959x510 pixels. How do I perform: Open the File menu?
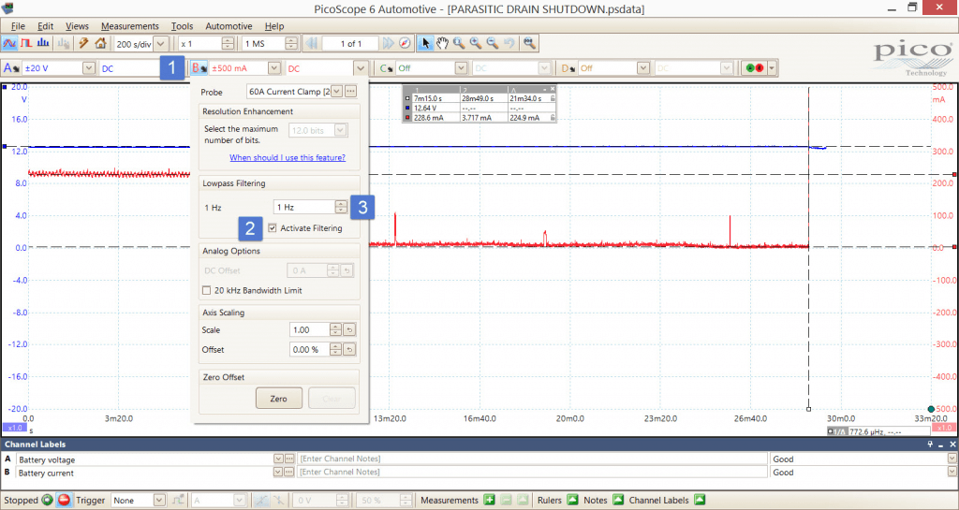point(18,26)
